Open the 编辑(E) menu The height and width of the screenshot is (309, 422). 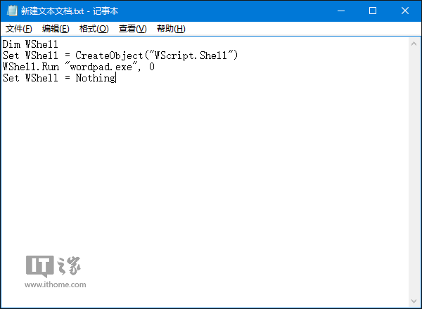click(56, 29)
